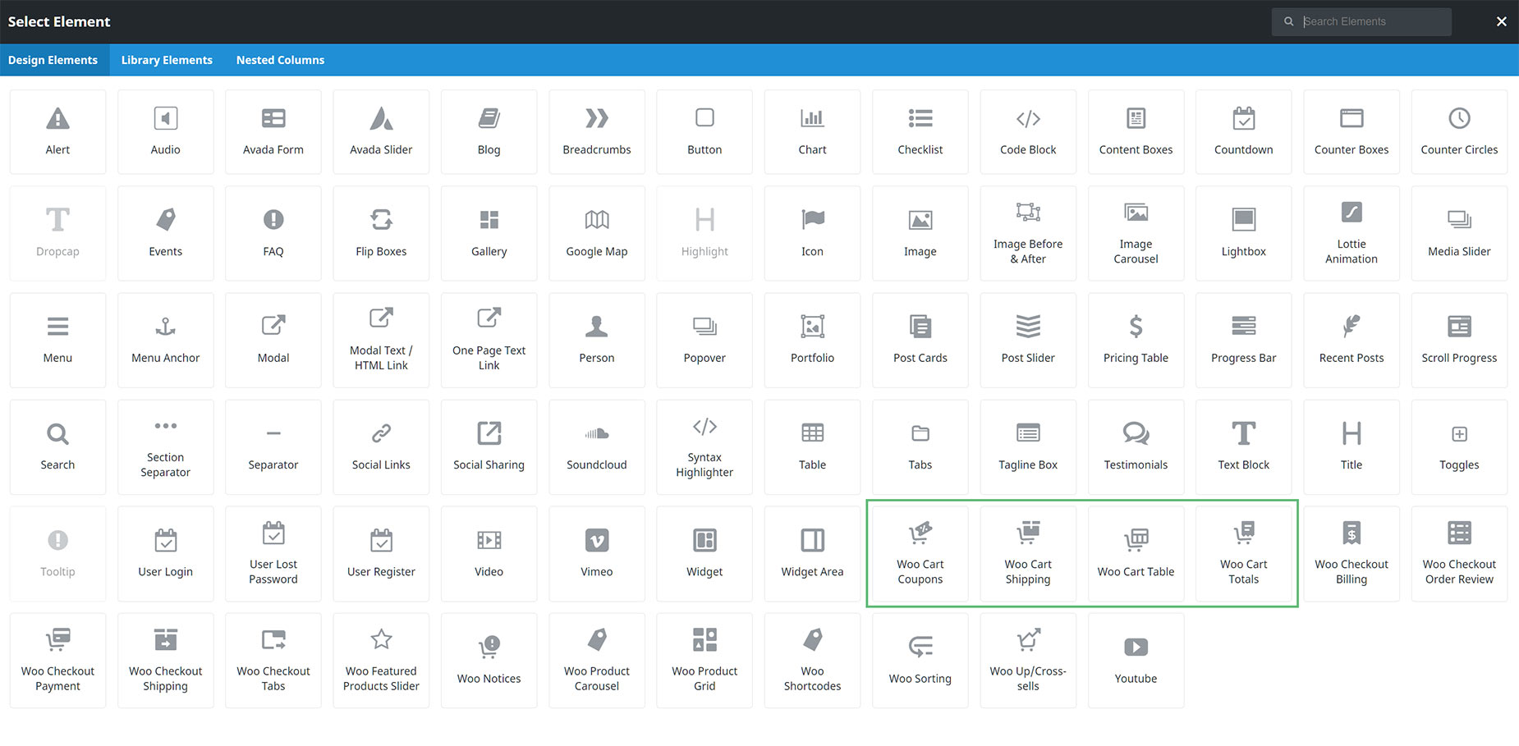
Task: Insert the Menu Anchor element
Action: (x=165, y=340)
